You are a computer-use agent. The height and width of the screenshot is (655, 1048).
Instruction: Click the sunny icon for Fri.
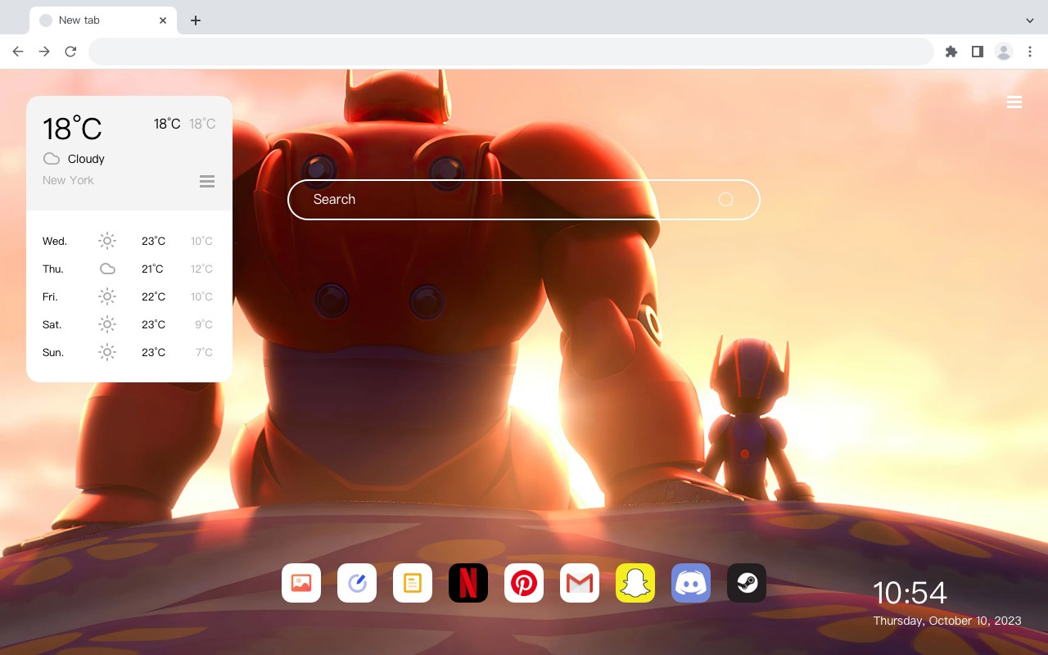click(x=107, y=296)
